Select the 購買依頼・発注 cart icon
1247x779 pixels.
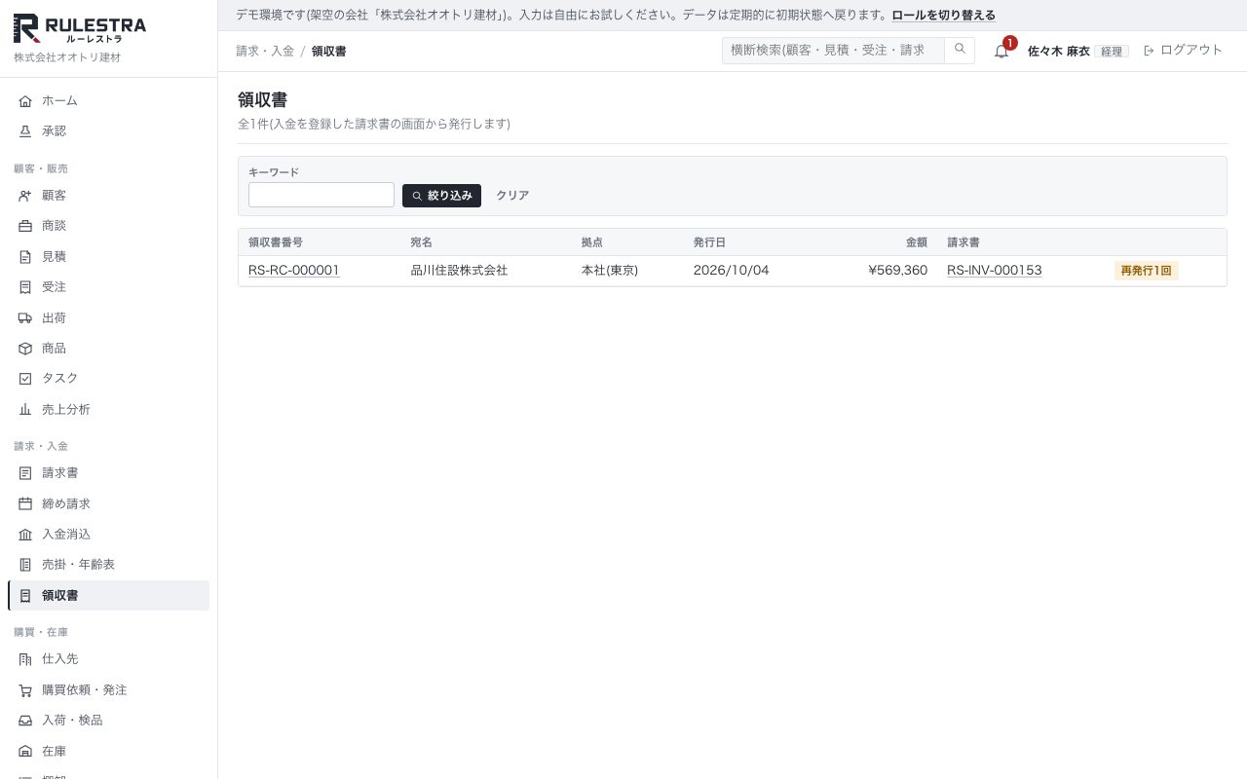[x=25, y=690]
